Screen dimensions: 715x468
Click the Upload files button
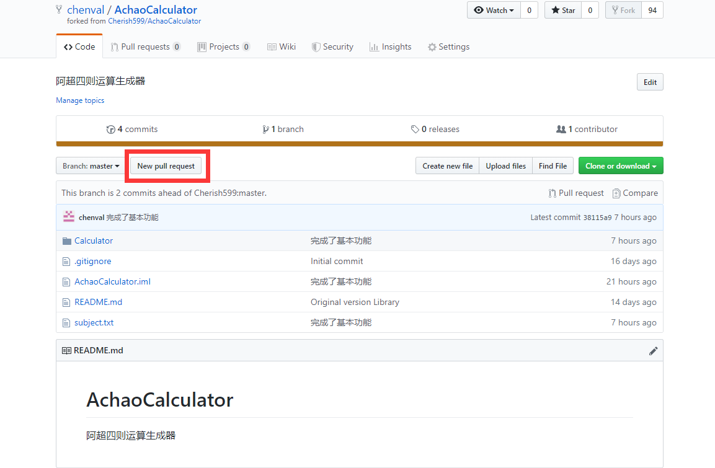pyautogui.click(x=505, y=166)
